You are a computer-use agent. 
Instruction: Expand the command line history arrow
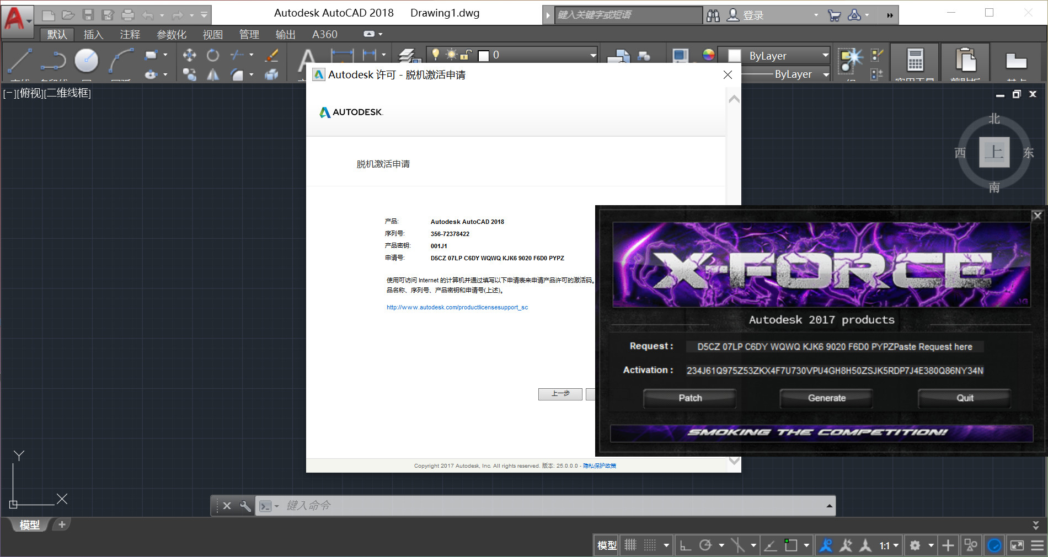pyautogui.click(x=829, y=506)
